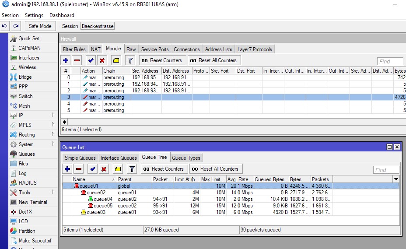Screen dimensions: 406x249
Task: Enable selected mangle rule with checkmark
Action: pyautogui.click(x=91, y=60)
